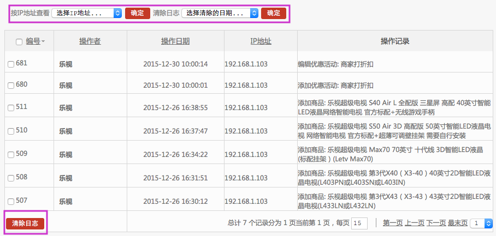Click operator 乐视 in row 509

(x=66, y=155)
